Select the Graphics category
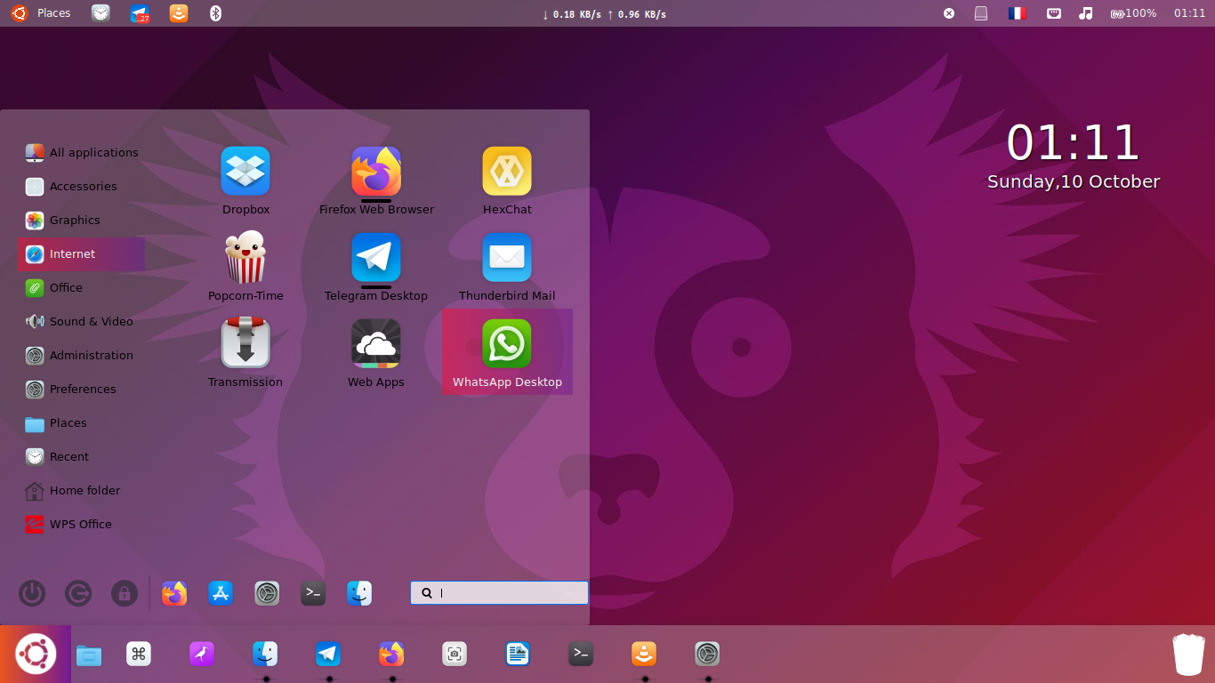Screen dimensions: 1215x683 (x=81, y=221)
